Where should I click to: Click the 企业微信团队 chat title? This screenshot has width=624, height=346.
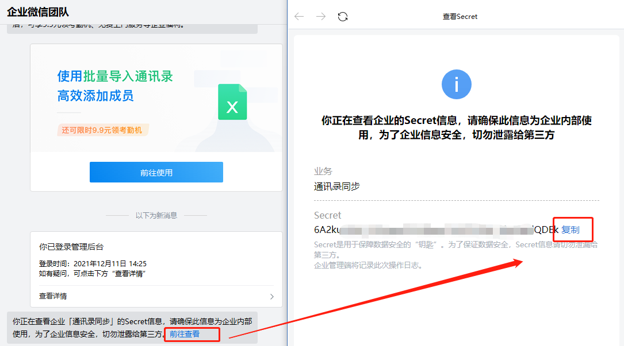[x=38, y=12]
